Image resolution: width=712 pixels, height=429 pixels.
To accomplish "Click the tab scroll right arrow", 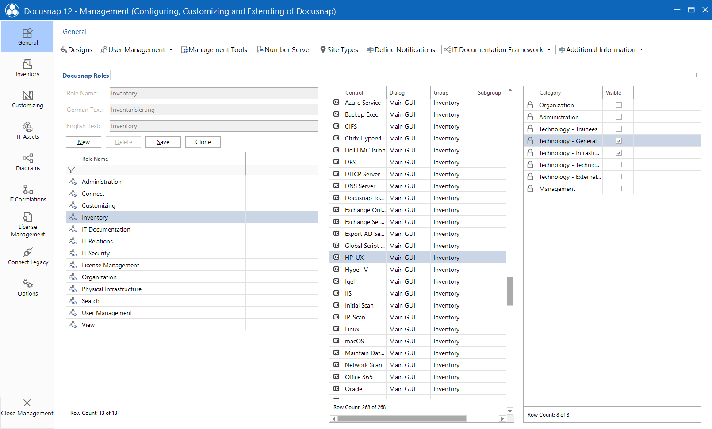I will coord(701,75).
